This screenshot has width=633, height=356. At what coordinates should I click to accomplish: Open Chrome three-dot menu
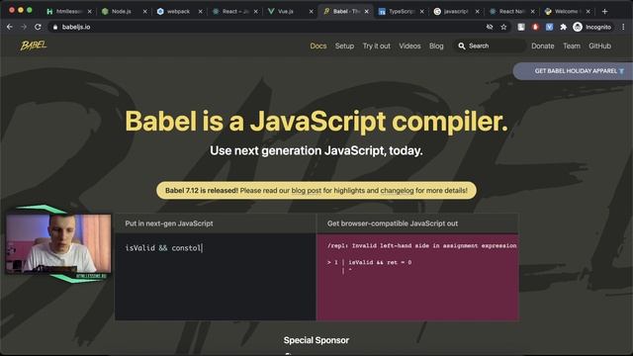coord(623,27)
